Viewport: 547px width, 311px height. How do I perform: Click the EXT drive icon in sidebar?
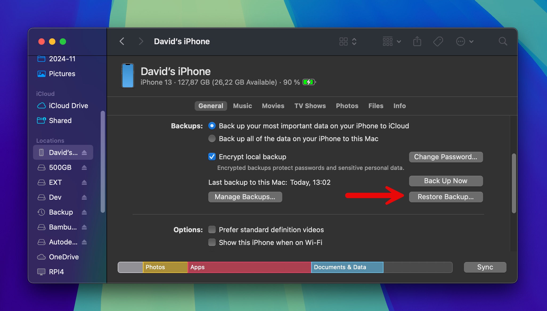click(x=41, y=182)
